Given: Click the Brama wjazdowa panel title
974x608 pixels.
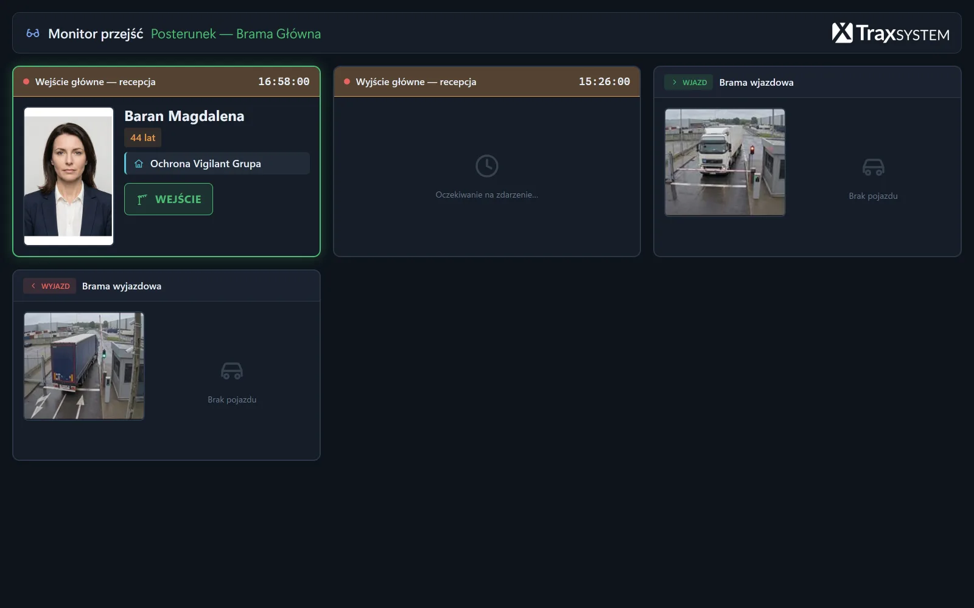Looking at the screenshot, I should click(x=757, y=83).
